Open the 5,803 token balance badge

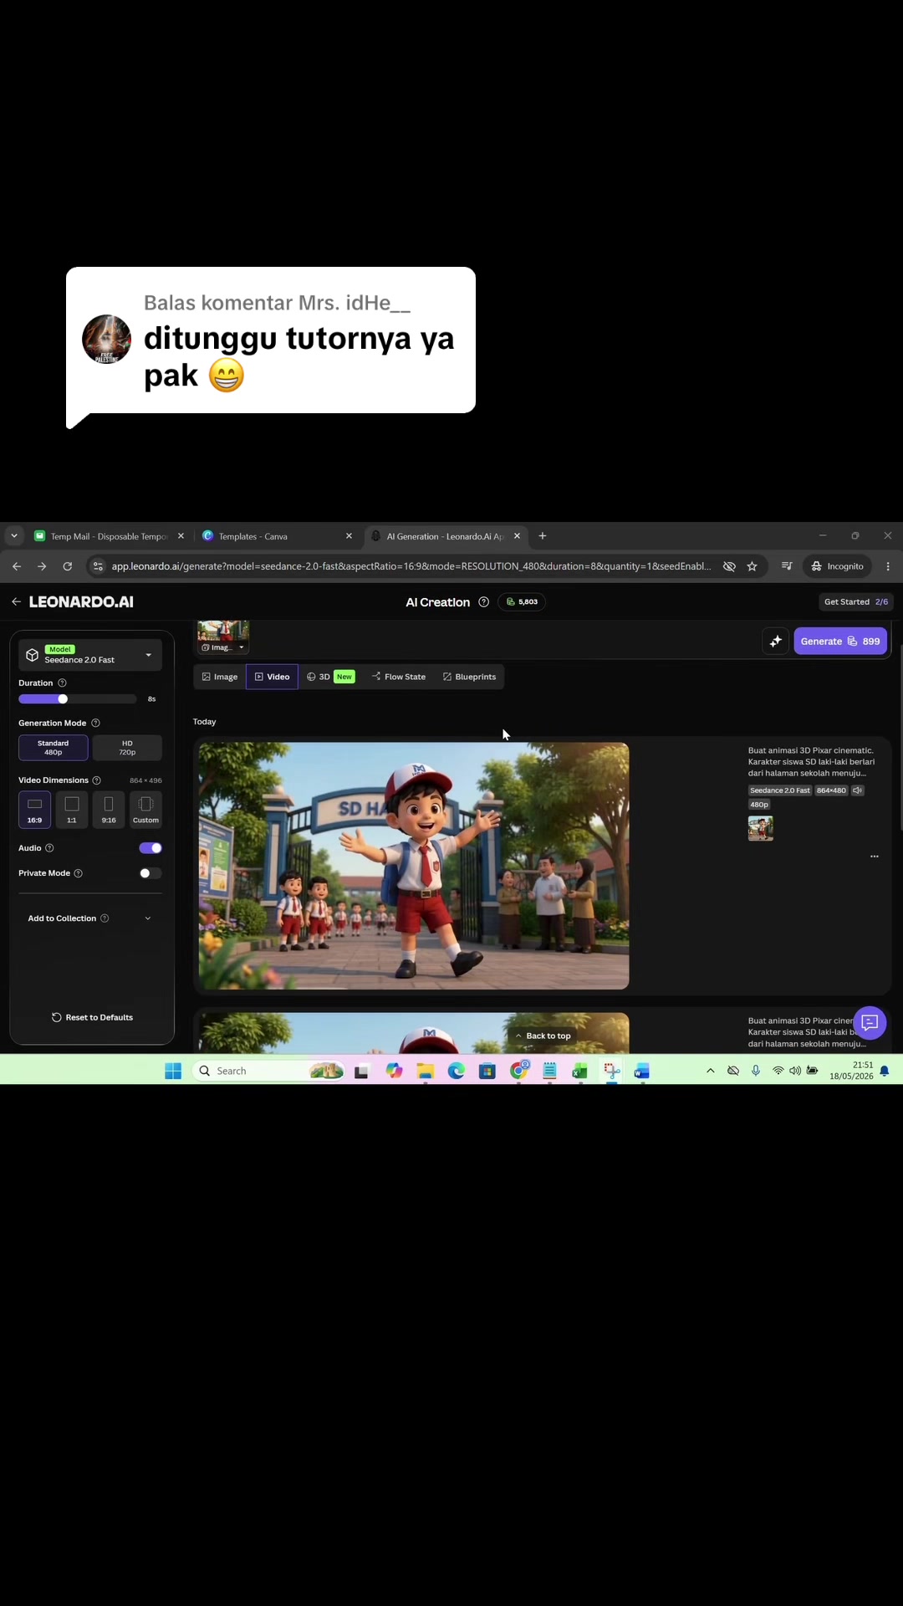click(522, 601)
